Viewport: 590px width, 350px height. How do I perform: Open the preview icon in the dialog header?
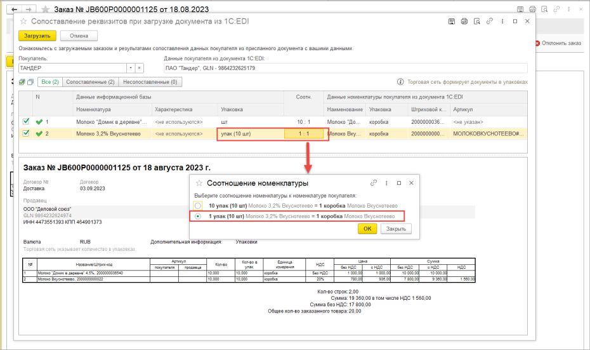pyautogui.click(x=476, y=22)
